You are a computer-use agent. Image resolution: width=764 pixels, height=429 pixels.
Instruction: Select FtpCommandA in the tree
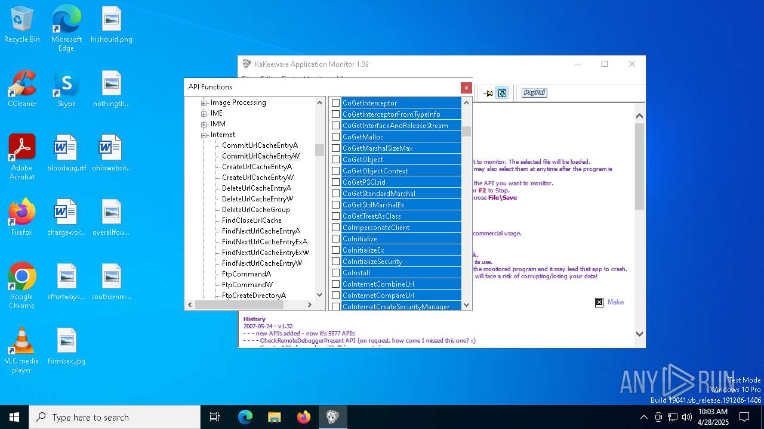[247, 274]
